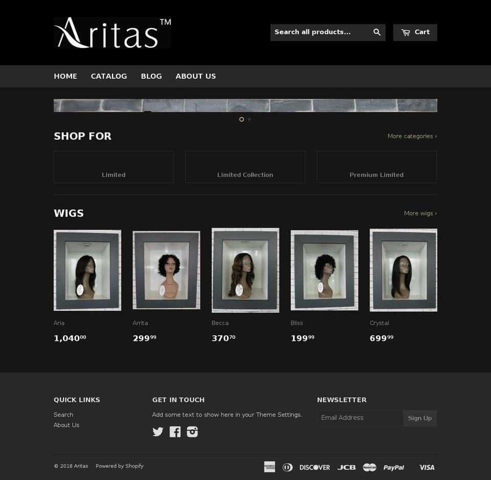491x480 pixels.
Task: Follow the More wigs link
Action: (x=420, y=213)
